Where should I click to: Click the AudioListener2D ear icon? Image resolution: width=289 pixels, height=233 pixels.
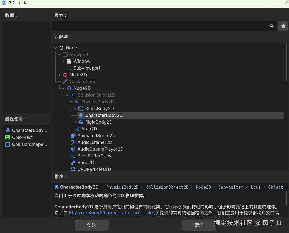[73, 142]
